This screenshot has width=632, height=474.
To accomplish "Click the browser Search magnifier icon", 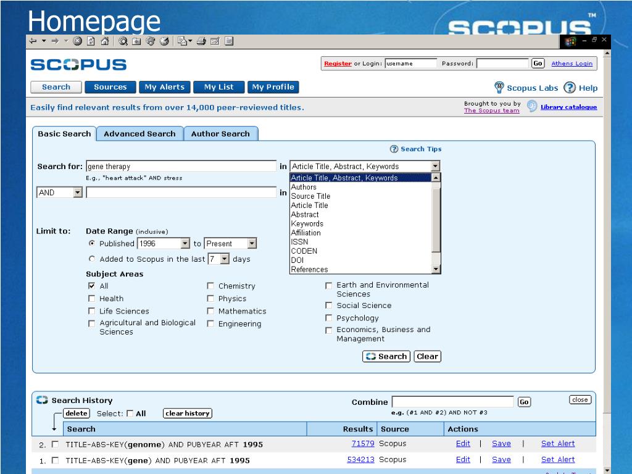I will click(x=123, y=41).
